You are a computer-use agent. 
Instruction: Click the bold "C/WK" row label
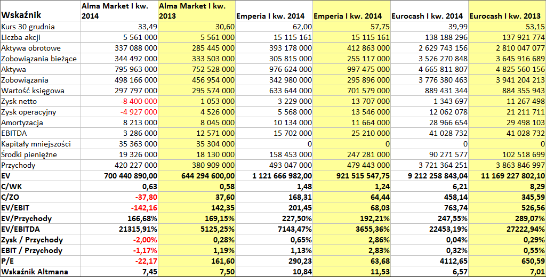click(x=12, y=187)
